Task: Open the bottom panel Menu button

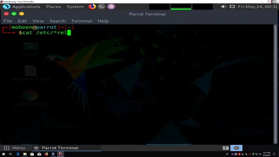Action: coord(14,148)
